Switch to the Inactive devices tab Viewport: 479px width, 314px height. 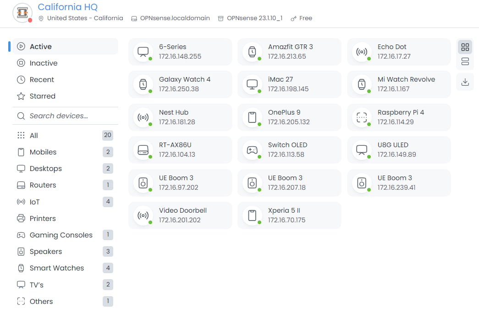43,63
